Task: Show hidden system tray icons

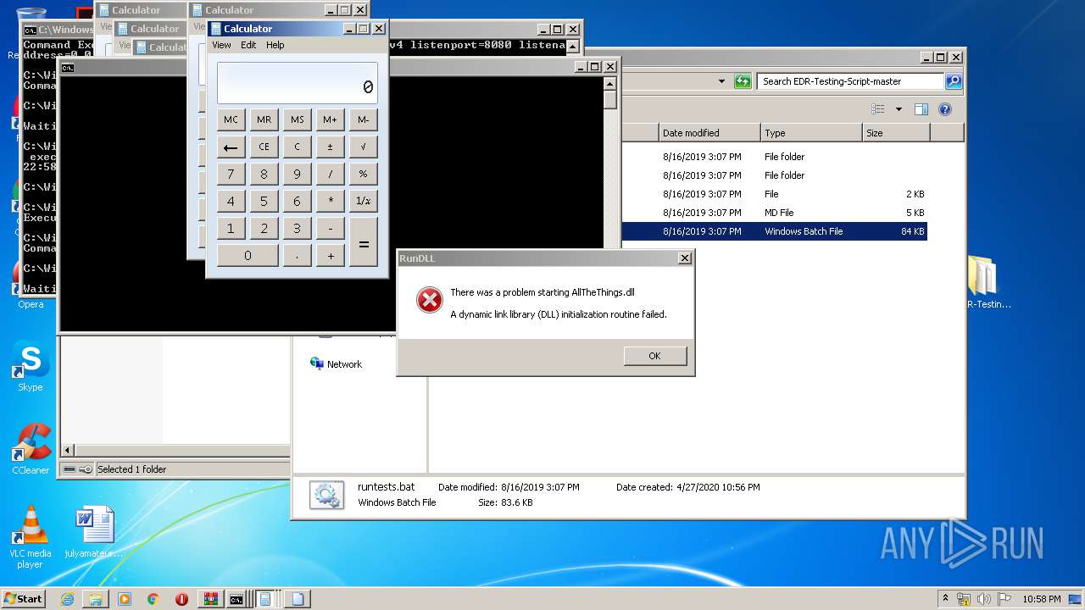Action: click(x=945, y=599)
